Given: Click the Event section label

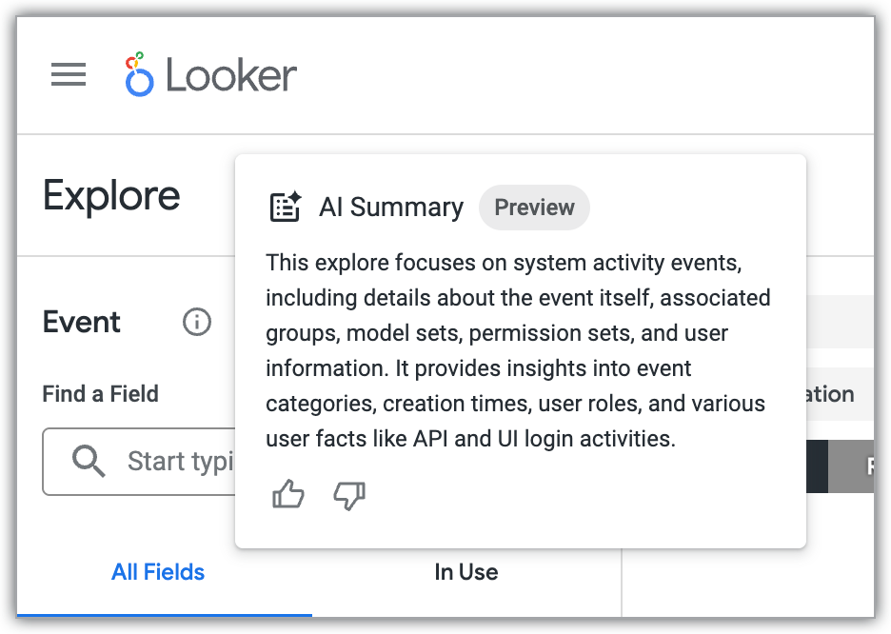Looking at the screenshot, I should point(82,322).
